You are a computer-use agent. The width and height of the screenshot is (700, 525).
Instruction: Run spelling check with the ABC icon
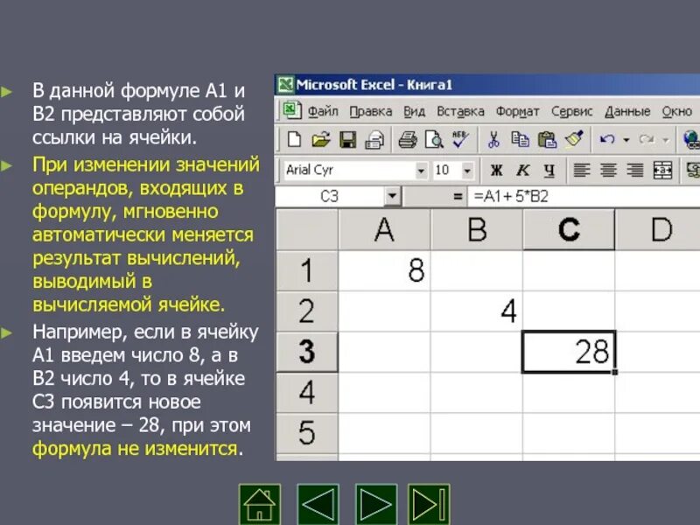pyautogui.click(x=458, y=140)
